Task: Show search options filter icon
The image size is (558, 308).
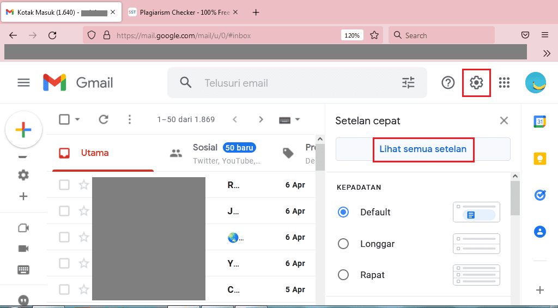Action: pyautogui.click(x=408, y=83)
